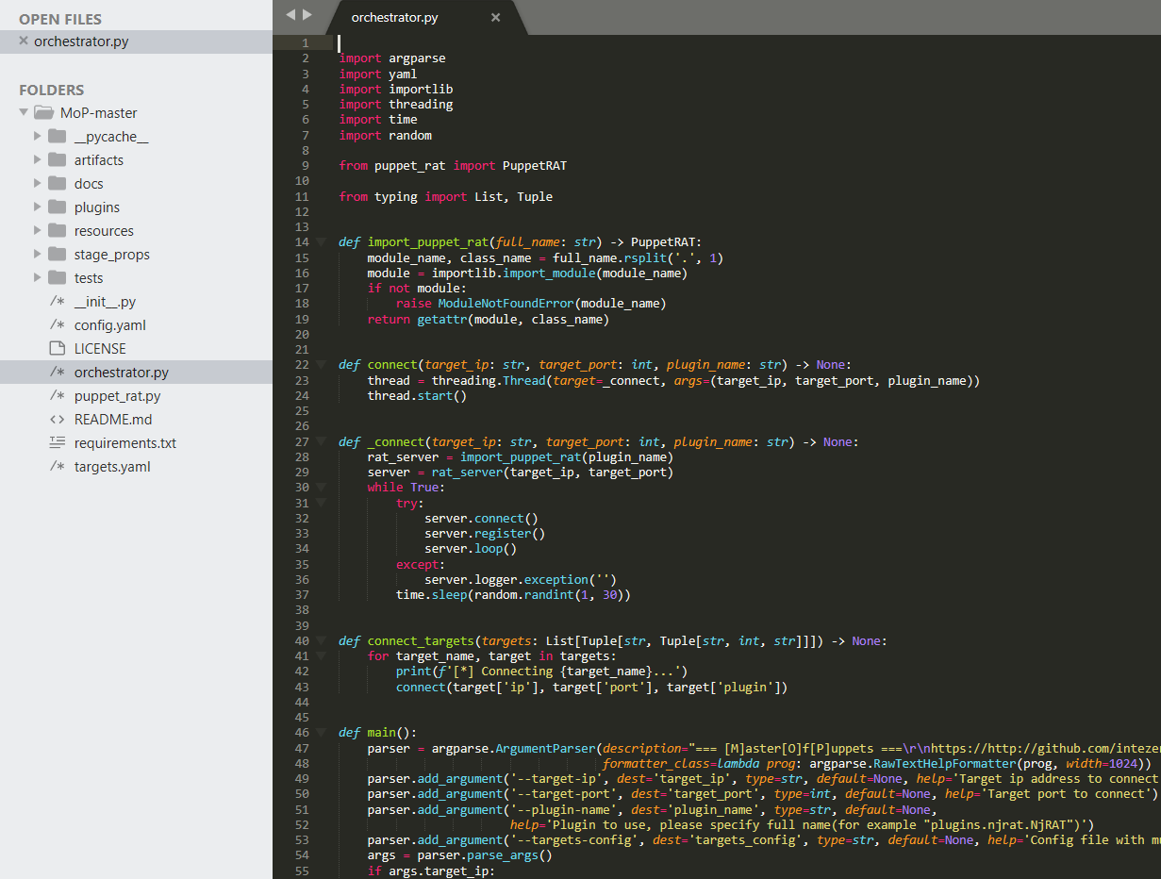Click the requirements.txt text file icon
Viewport: 1161px width, 879px height.
[57, 443]
